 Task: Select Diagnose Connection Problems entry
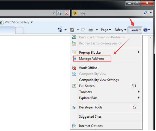pos(106,37)
